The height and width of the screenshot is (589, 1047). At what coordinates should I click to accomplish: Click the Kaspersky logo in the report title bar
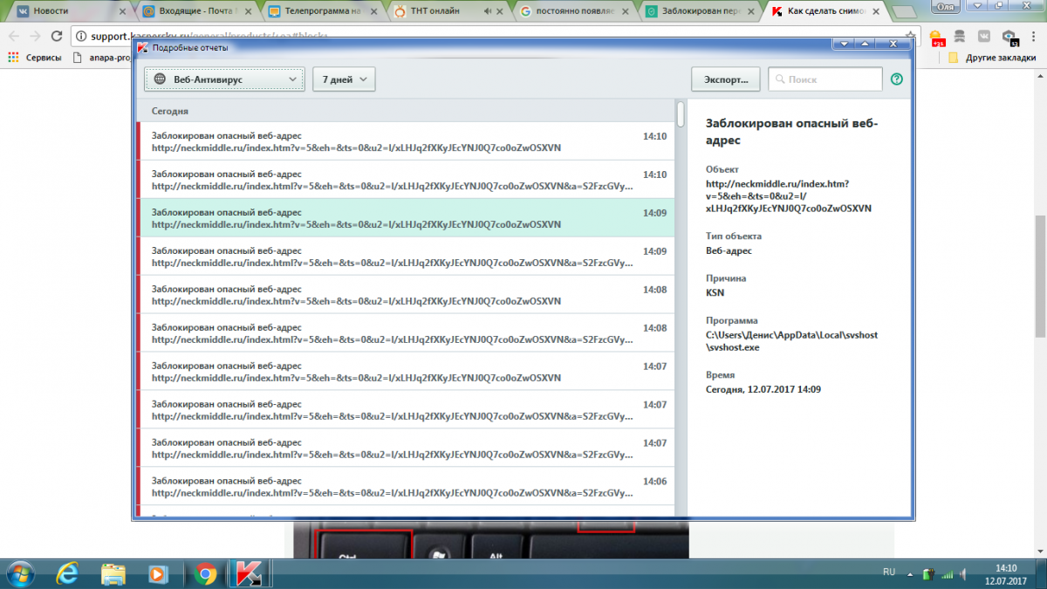[x=142, y=48]
